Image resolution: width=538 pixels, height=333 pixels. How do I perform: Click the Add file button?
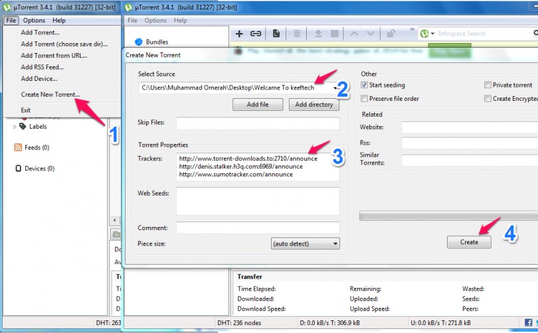[x=258, y=105]
